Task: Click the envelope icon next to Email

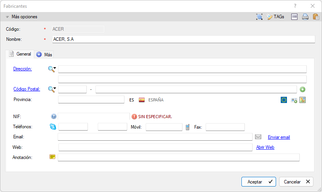Action: tap(258, 137)
